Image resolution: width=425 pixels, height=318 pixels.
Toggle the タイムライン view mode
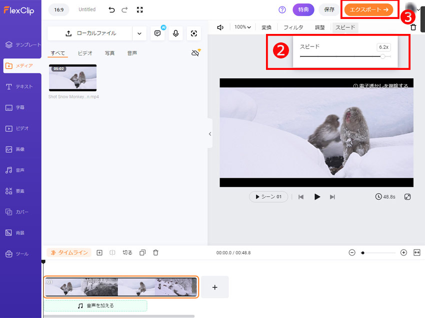tap(69, 253)
